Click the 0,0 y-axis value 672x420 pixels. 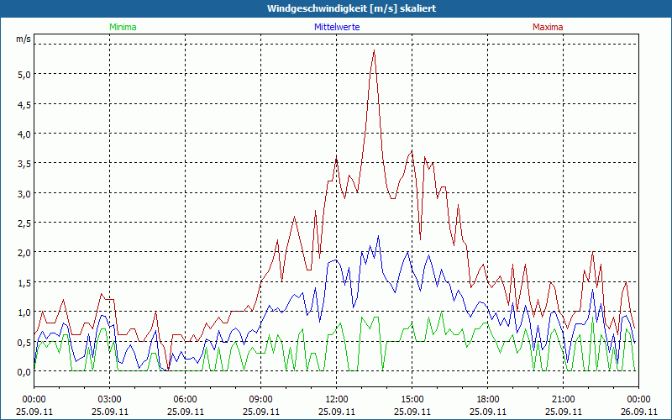tap(24, 372)
